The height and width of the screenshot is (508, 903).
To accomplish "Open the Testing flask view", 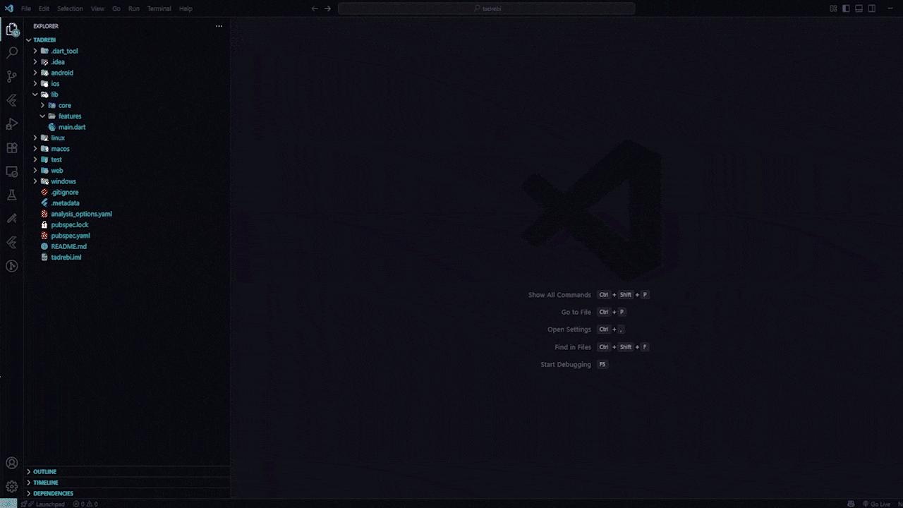I will point(12,195).
